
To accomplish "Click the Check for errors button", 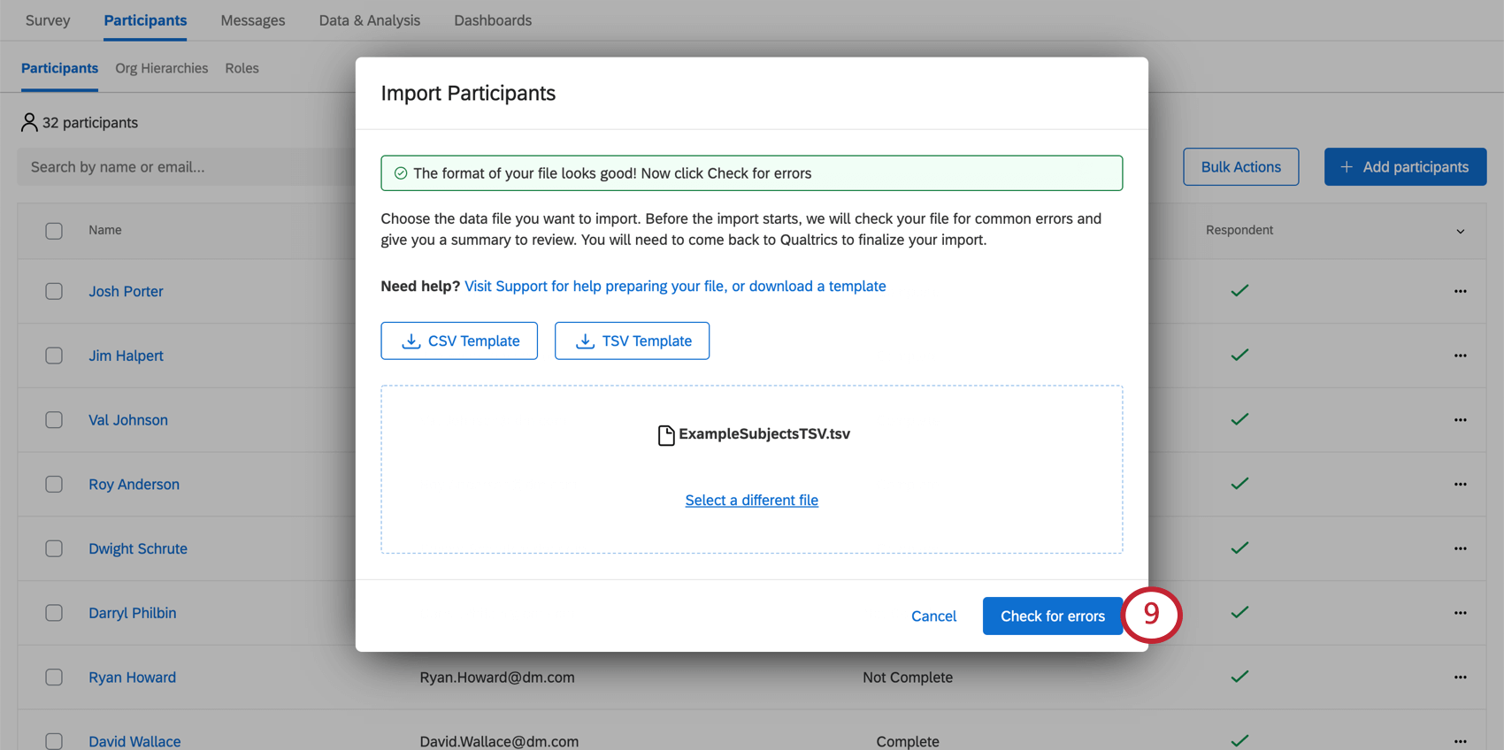I will pos(1052,616).
